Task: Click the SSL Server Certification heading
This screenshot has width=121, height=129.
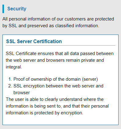Action: tap(34, 41)
